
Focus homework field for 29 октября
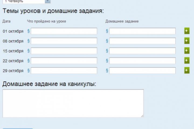pyautogui.click(x=142, y=71)
